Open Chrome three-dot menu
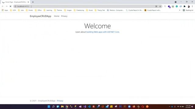This screenshot has width=195, height=109. [x=192, y=6]
